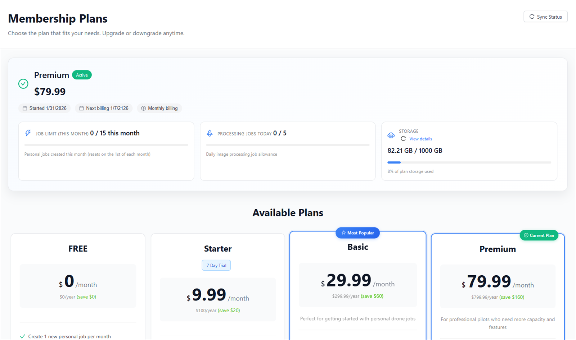Select the Starter plan title
576x340 pixels.
pos(218,249)
